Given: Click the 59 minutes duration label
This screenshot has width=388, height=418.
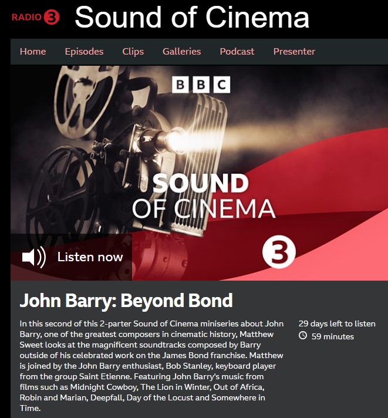Looking at the screenshot, I should (333, 336).
